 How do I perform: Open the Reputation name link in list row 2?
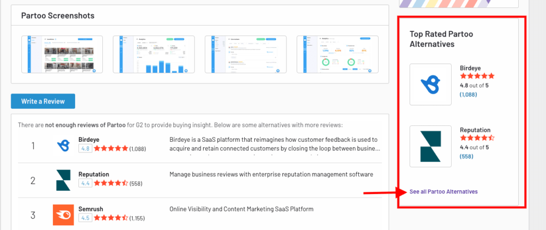tap(94, 174)
